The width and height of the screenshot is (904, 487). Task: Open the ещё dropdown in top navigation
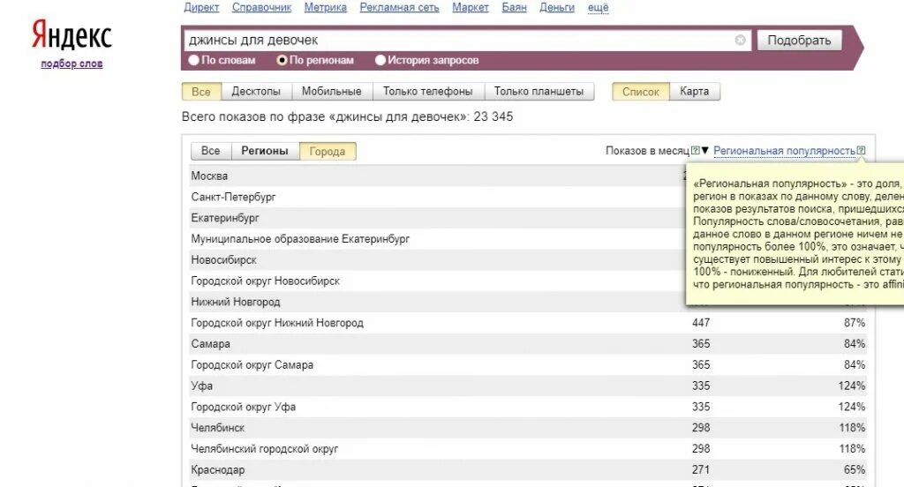[x=598, y=7]
